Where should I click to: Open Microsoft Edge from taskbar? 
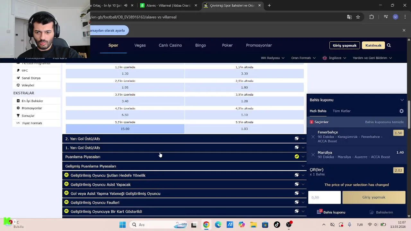click(x=218, y=225)
